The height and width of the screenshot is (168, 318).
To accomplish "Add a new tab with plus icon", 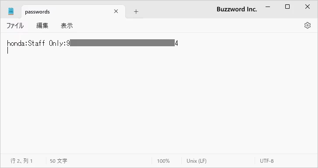I will tap(136, 12).
